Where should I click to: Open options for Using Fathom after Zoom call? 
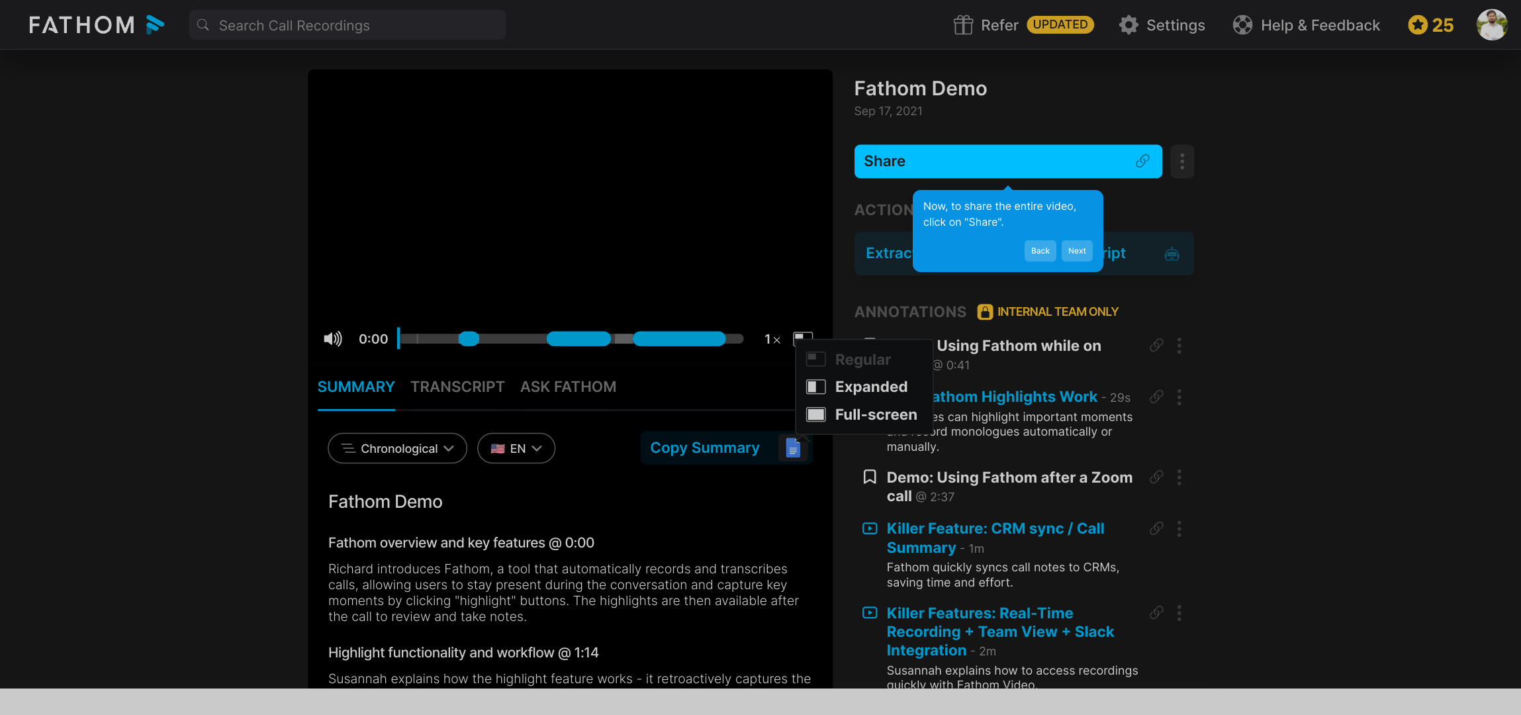pos(1179,477)
